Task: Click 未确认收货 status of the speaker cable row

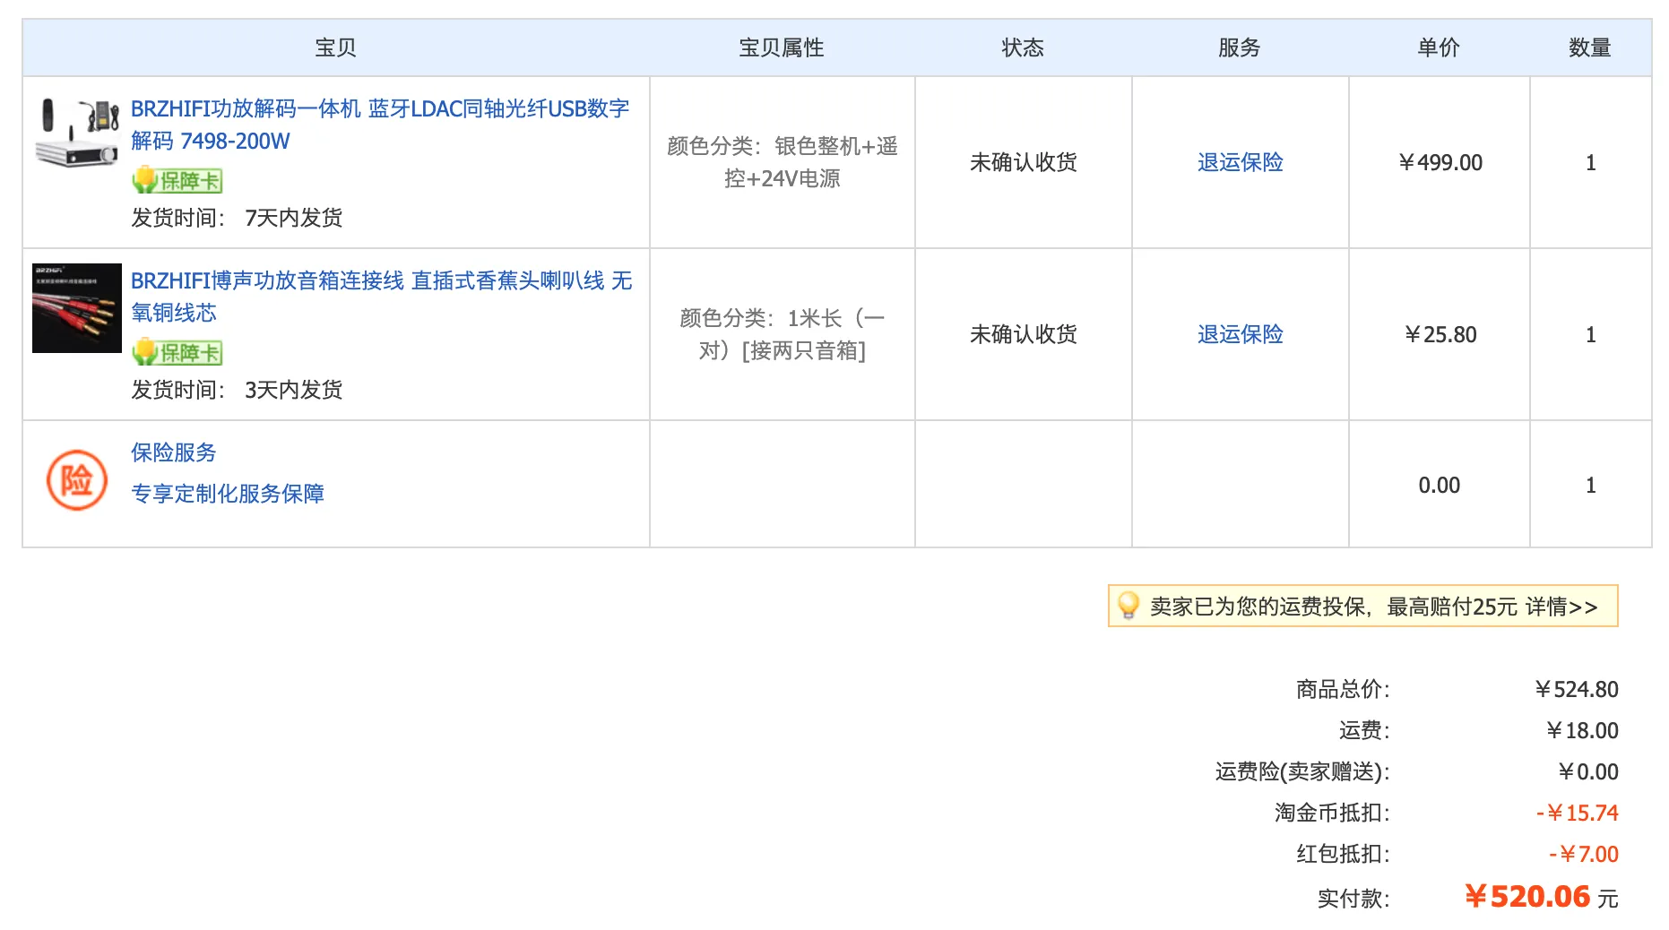Action: tap(1024, 334)
